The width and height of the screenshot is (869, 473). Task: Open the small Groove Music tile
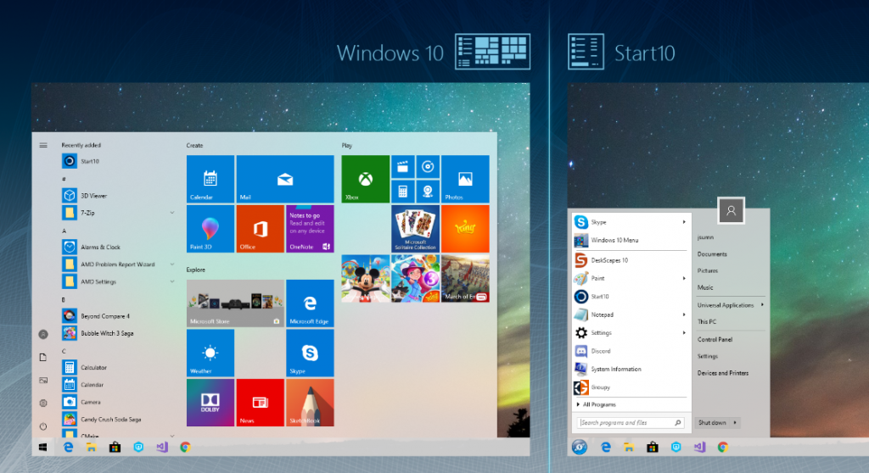pyautogui.click(x=428, y=167)
